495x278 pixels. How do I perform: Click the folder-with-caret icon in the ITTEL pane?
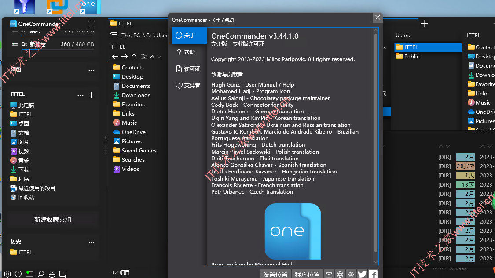144,56
